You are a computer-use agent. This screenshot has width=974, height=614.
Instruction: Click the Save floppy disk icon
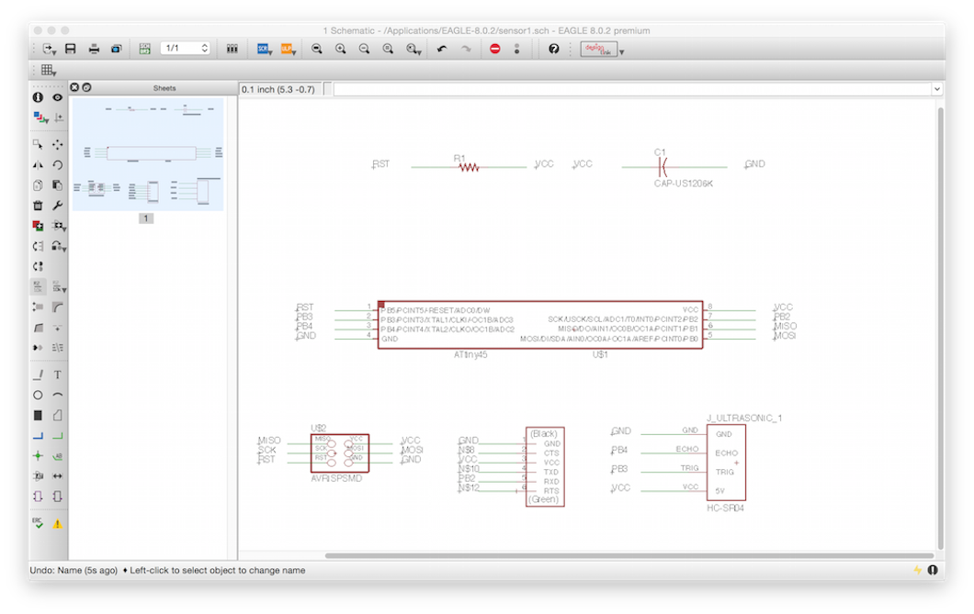70,49
